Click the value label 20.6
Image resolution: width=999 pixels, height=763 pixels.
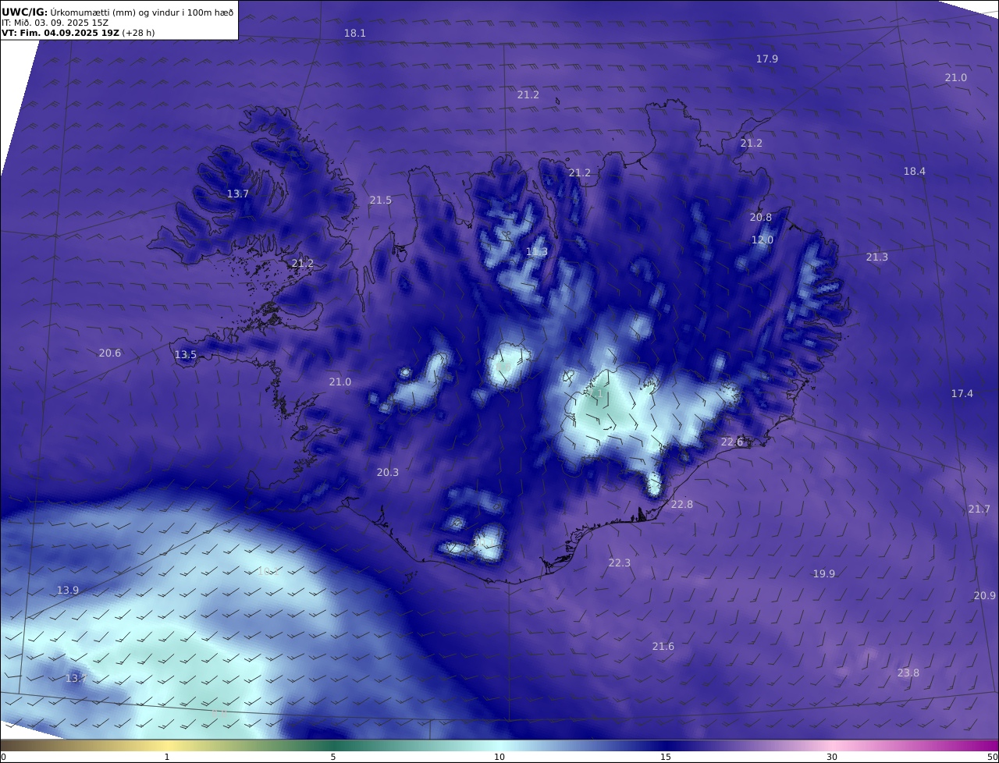point(109,353)
